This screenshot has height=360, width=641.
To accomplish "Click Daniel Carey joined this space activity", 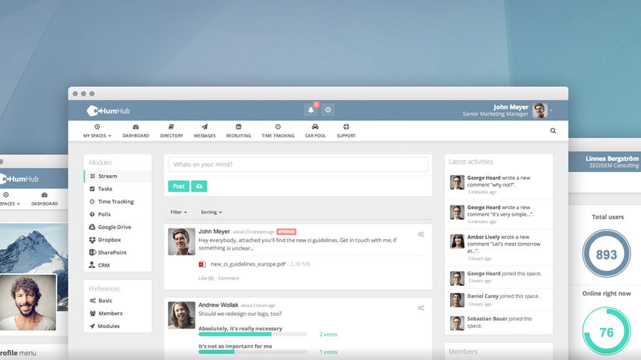I will 499,300.
